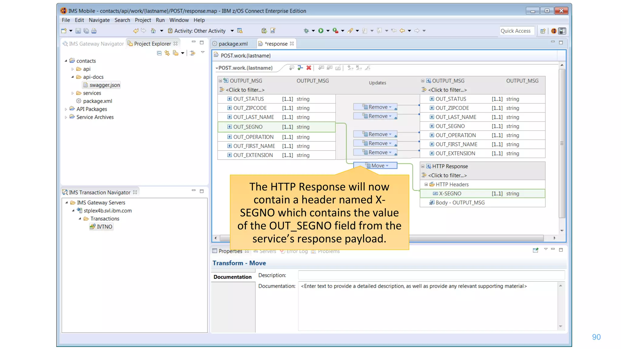Open Project Explorer View Menu triangle
The width and height of the screenshot is (621, 349).
point(203,52)
